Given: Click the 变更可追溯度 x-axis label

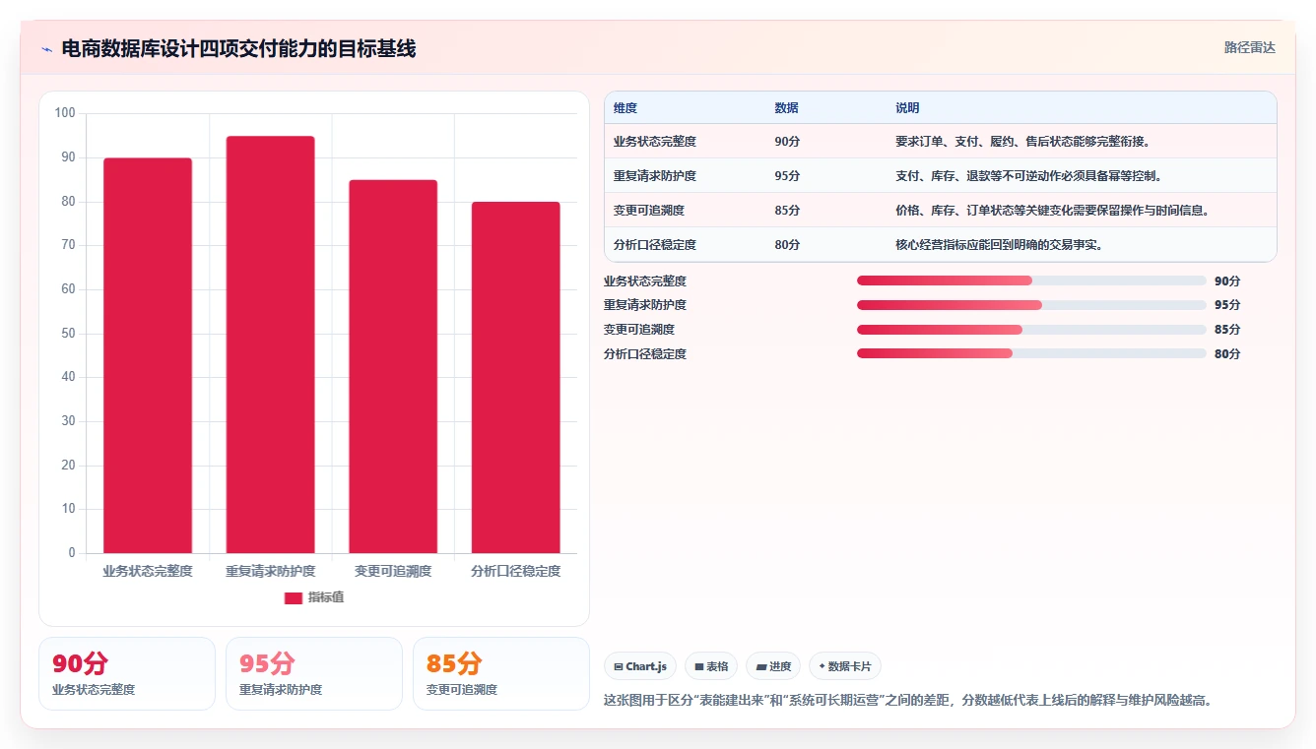Looking at the screenshot, I should [393, 571].
